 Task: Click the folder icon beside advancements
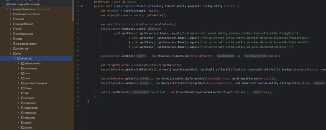(23, 63)
